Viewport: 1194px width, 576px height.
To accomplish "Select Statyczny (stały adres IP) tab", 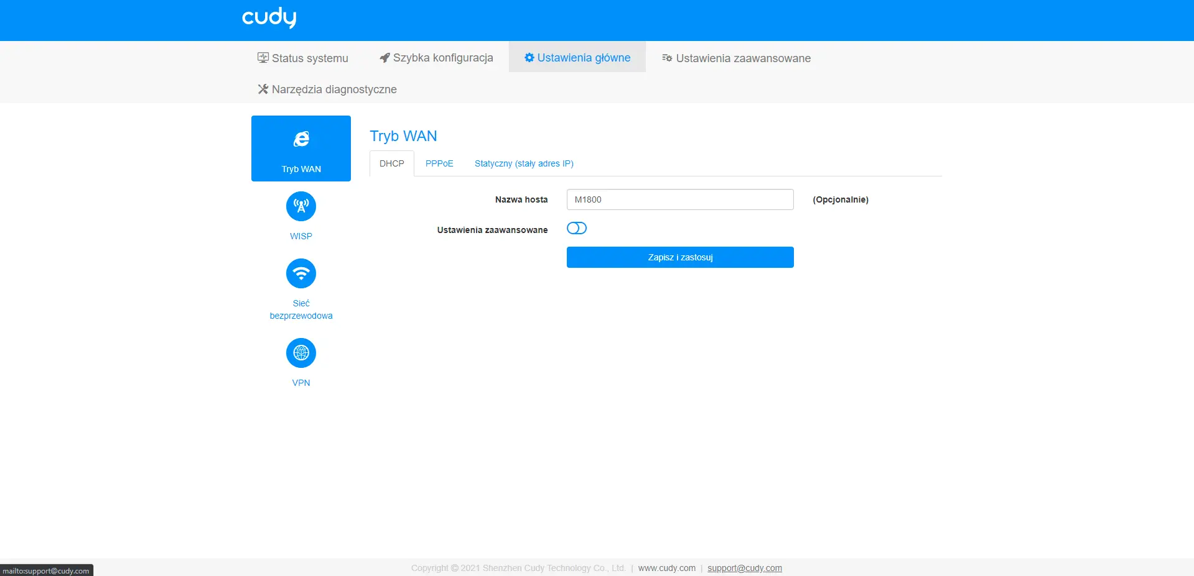I will click(x=524, y=163).
